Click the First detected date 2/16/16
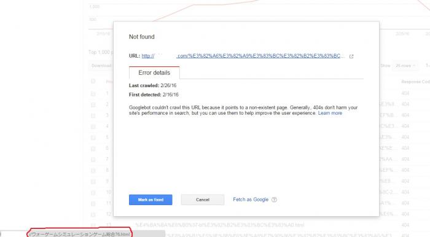This screenshot has height=237, width=430. pyautogui.click(x=170, y=95)
